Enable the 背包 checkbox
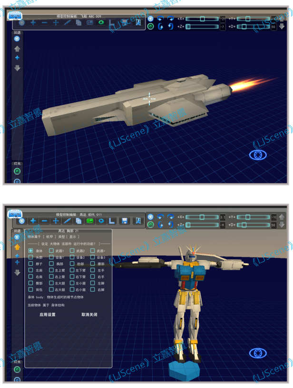 (31, 289)
